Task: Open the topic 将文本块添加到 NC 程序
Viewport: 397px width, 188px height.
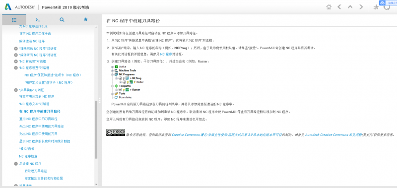Action: tap(36, 96)
